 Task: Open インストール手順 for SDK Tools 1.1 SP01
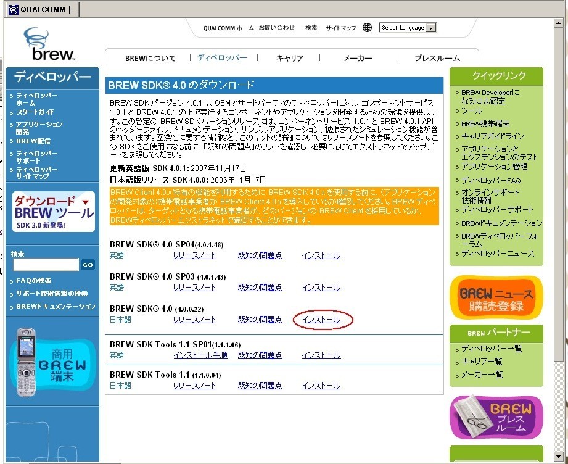coord(200,355)
